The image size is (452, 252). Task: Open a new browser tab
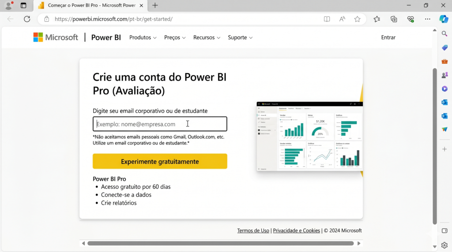(x=155, y=5)
